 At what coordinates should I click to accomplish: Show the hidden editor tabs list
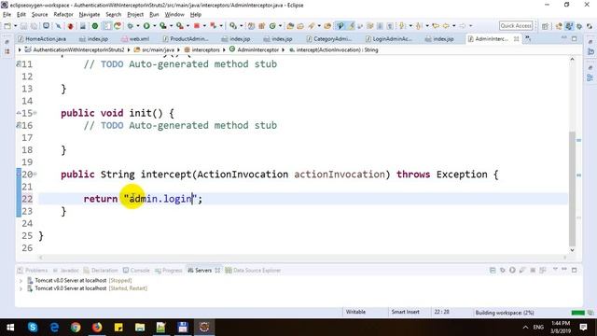(x=528, y=38)
